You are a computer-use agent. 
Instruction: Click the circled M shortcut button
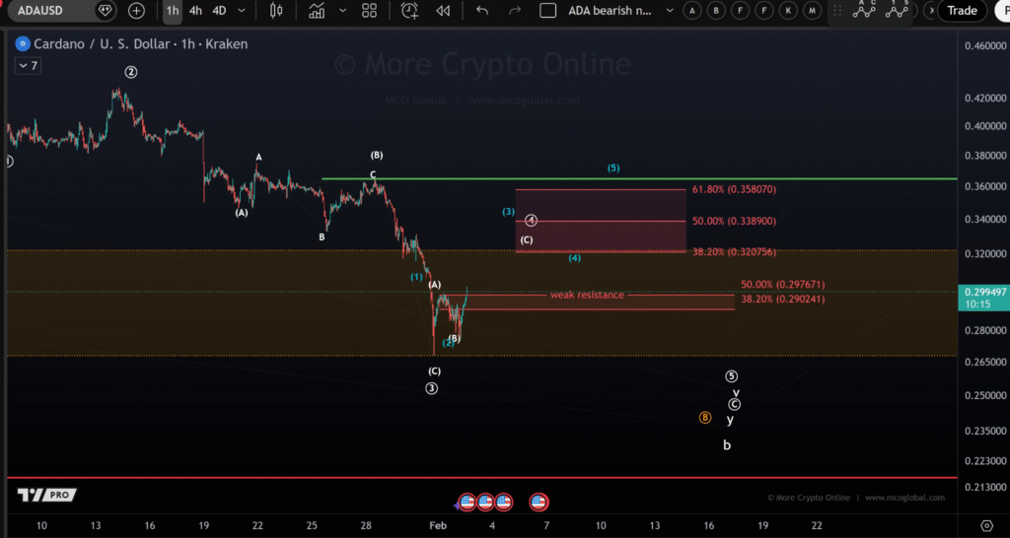tap(813, 10)
